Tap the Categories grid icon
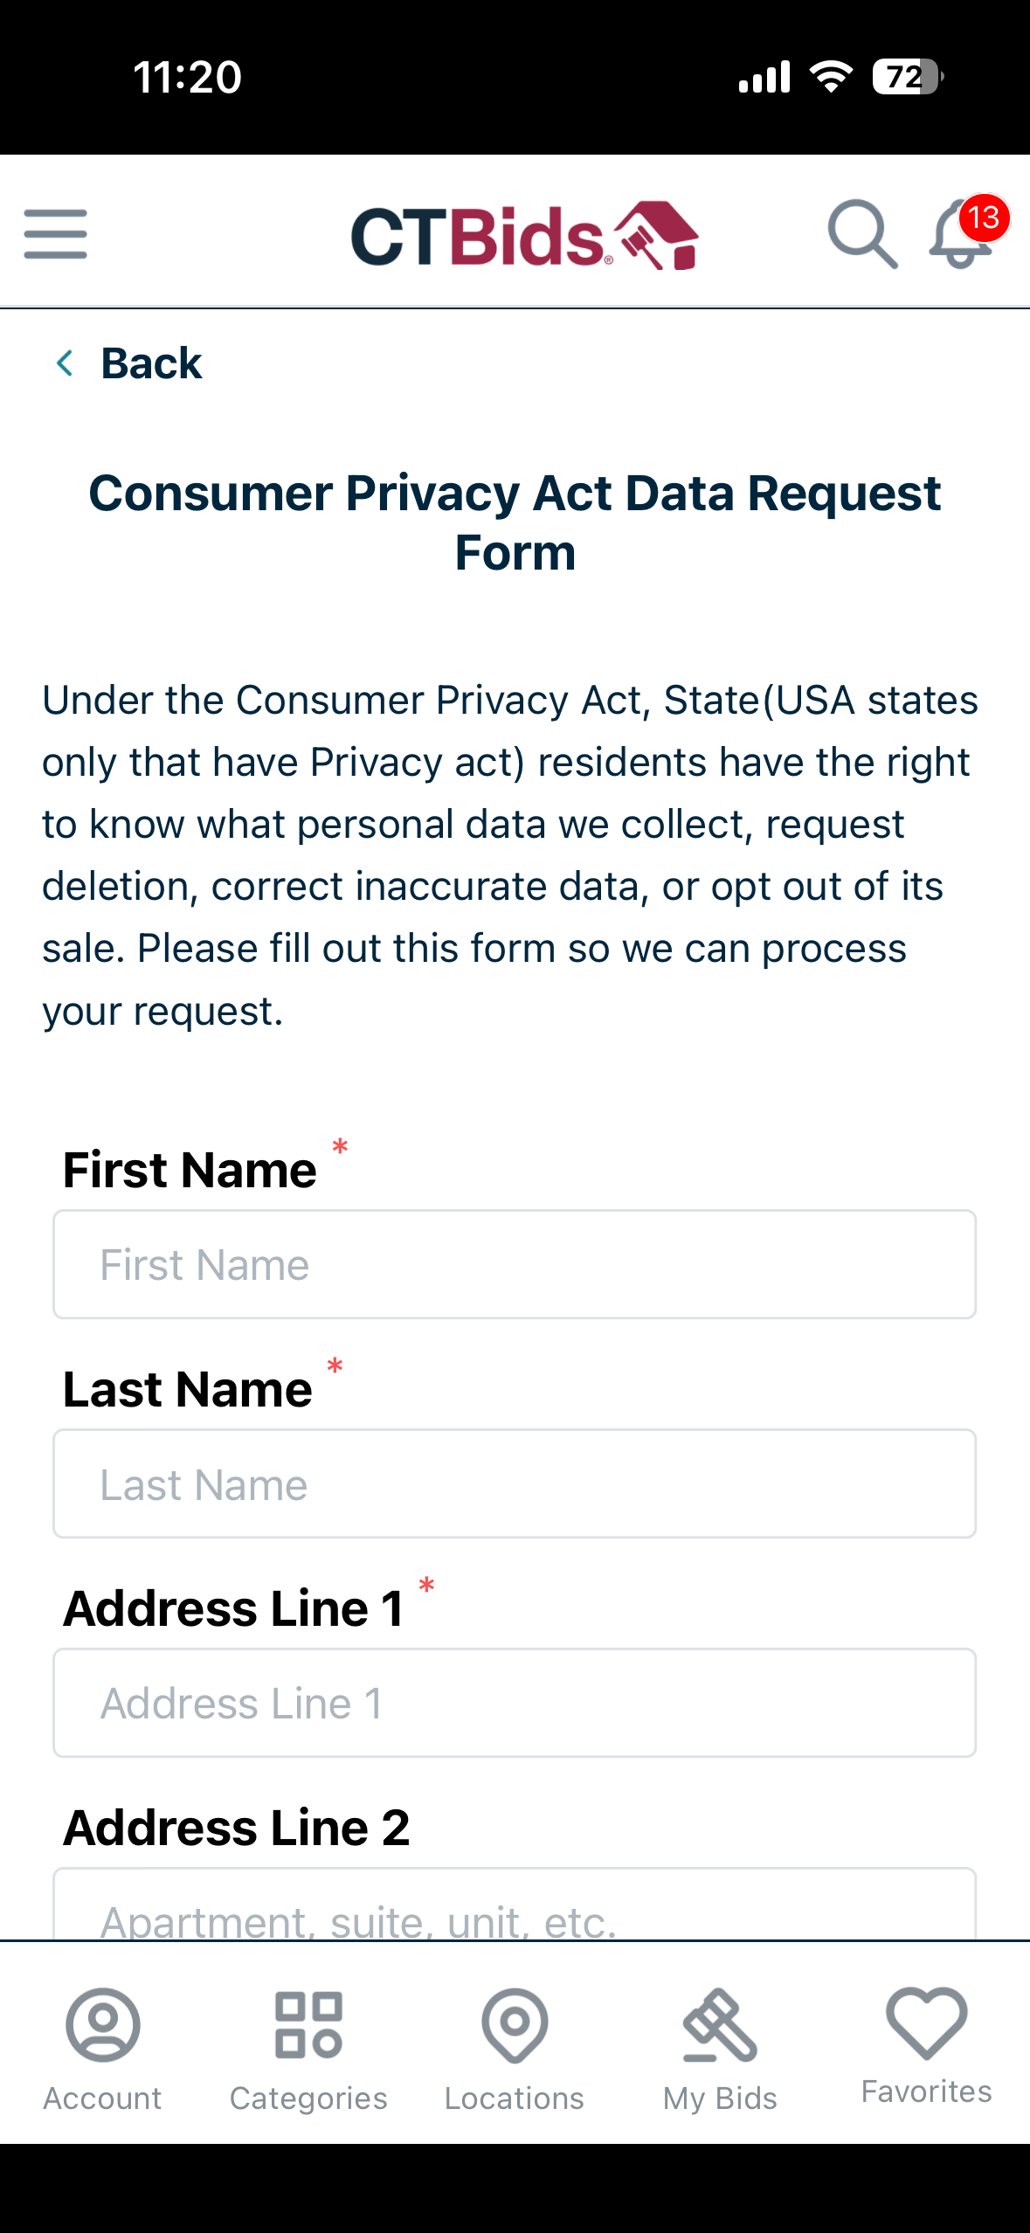The image size is (1030, 2233). click(x=308, y=2024)
